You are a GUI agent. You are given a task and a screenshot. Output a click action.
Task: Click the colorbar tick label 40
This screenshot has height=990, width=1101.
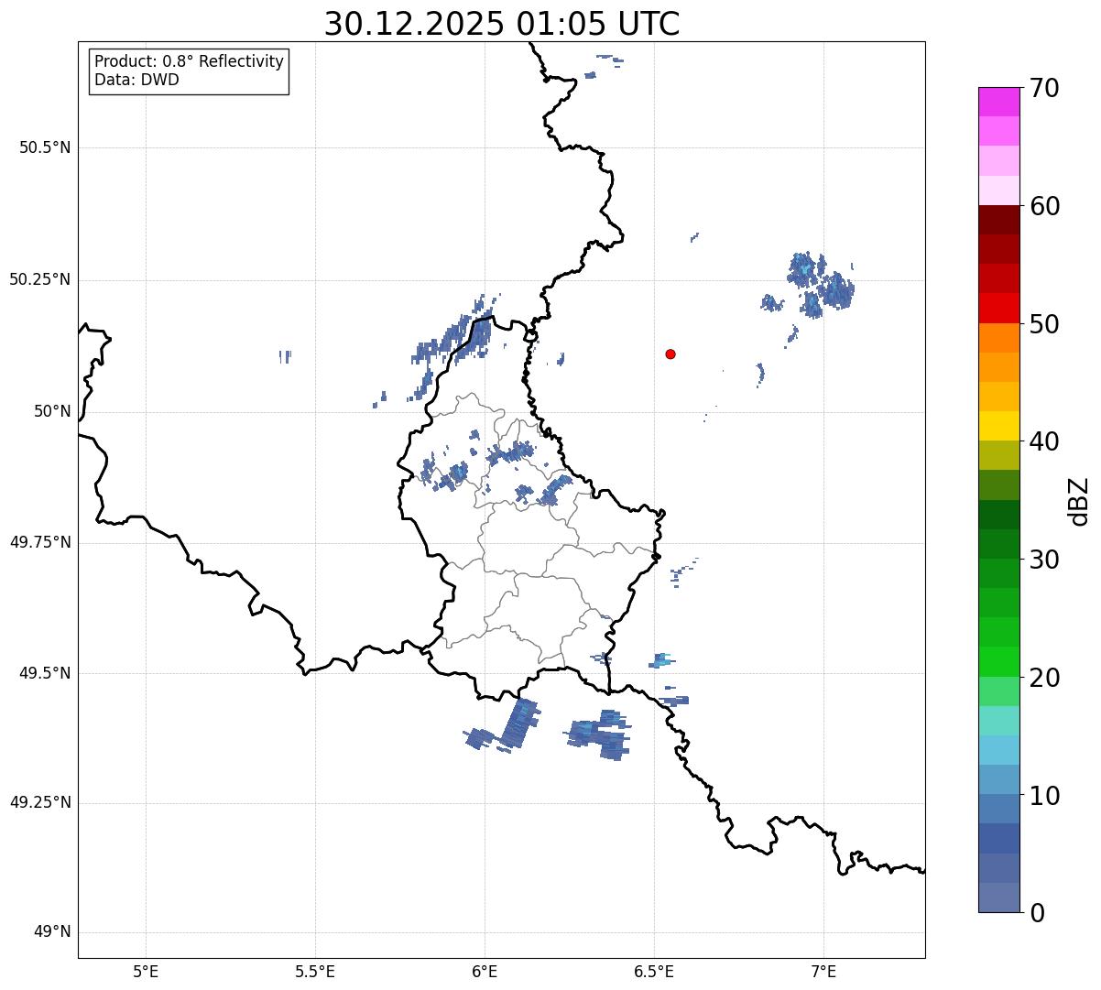coord(1044,441)
